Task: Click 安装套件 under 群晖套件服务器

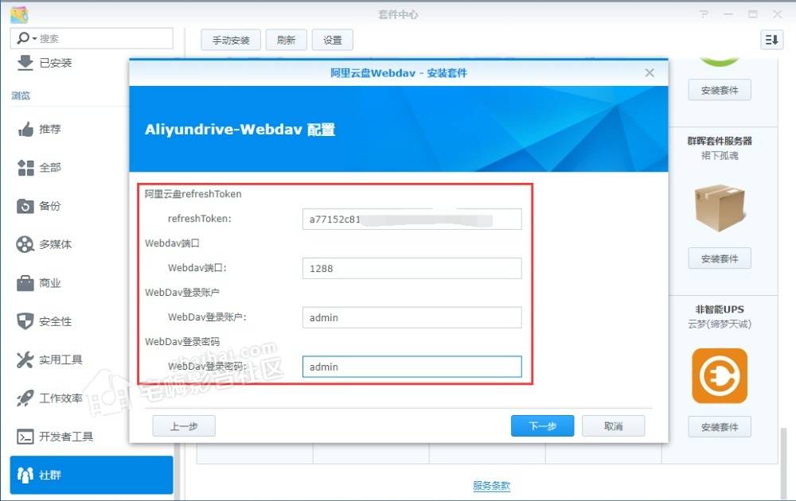Action: coord(720,258)
